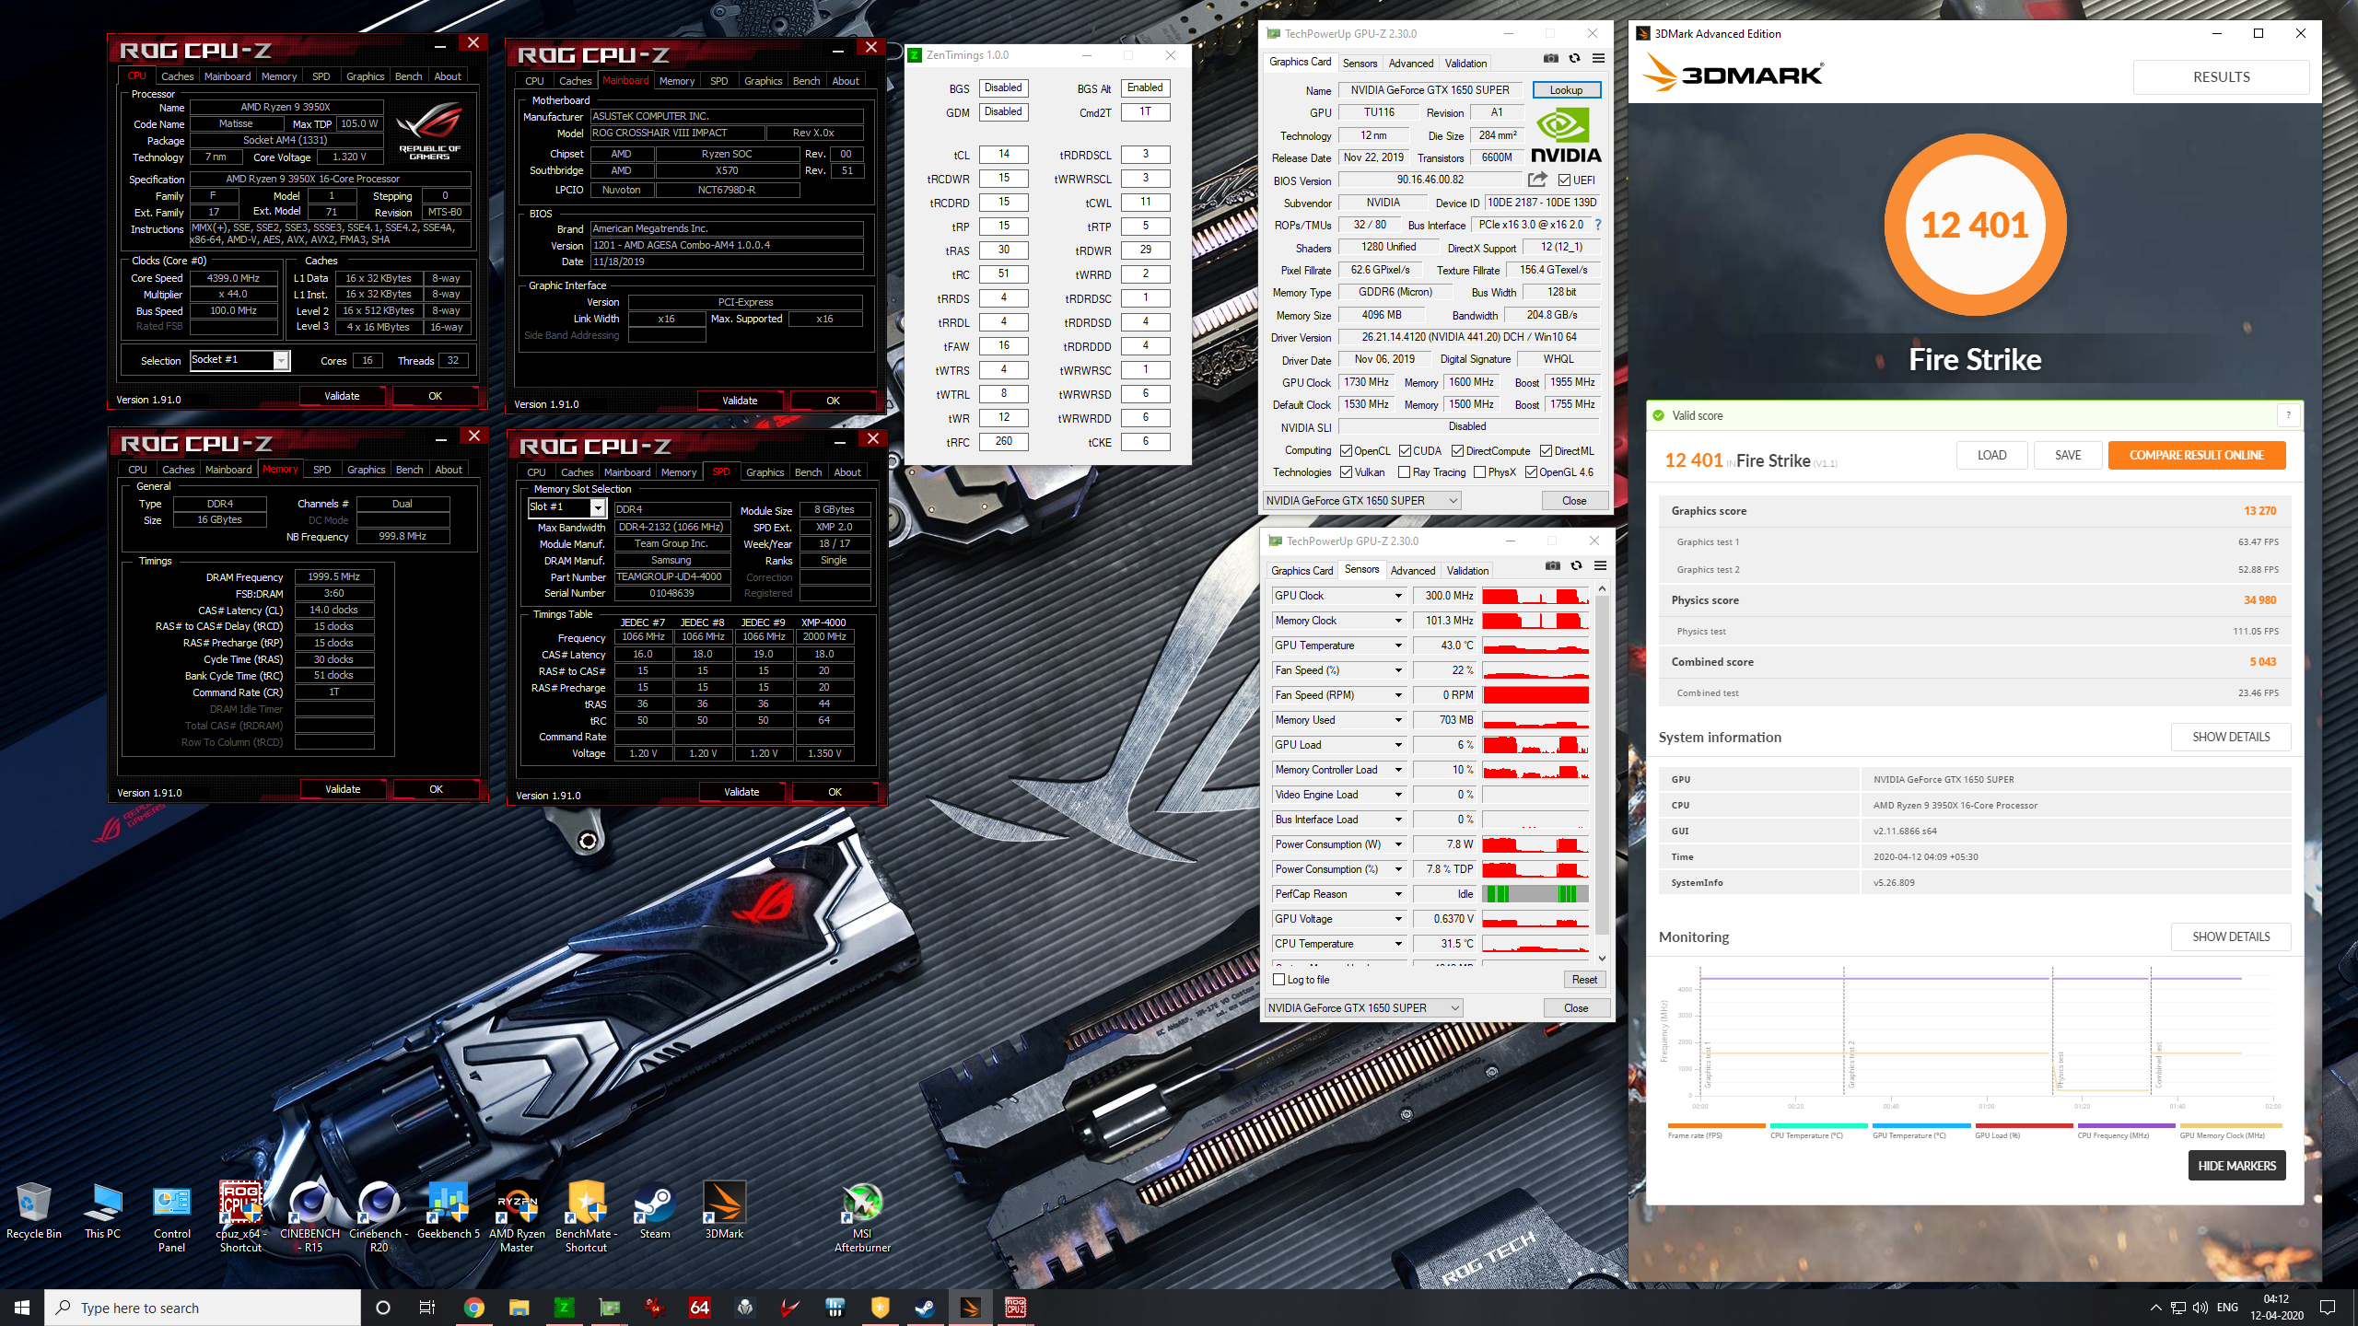Toggle DirectCompute checkbox
2358x1326 pixels.
tap(1458, 451)
